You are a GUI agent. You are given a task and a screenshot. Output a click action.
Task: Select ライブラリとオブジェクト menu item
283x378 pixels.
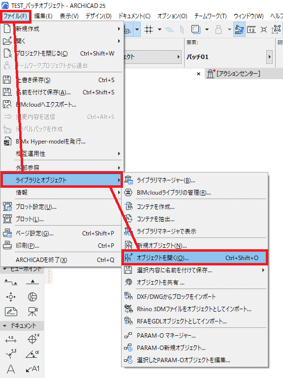pos(62,180)
